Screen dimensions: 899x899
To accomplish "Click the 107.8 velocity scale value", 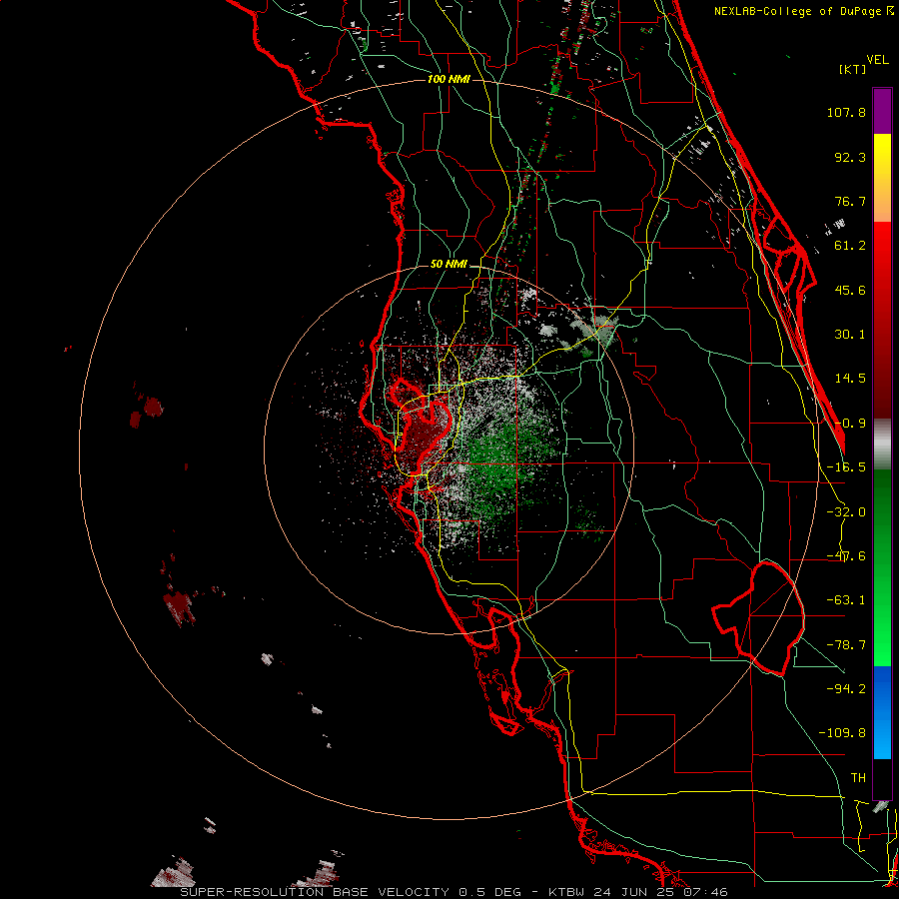I will 846,112.
